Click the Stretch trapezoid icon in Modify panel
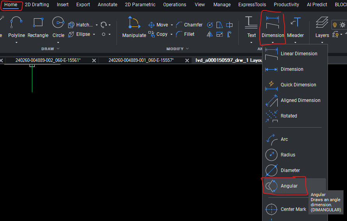 pyautogui.click(x=219, y=25)
